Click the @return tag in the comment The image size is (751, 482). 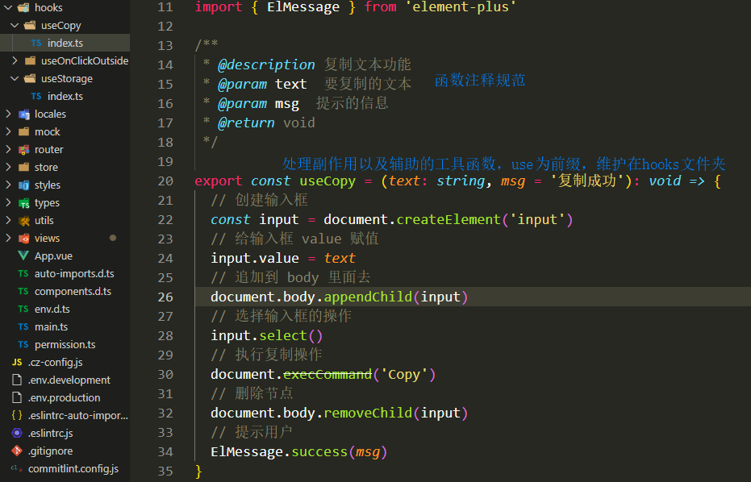click(x=246, y=123)
